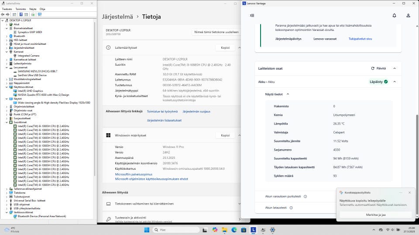Open the Lenovo Vantage hamburger menu
419x235 pixels.
[x=252, y=15]
